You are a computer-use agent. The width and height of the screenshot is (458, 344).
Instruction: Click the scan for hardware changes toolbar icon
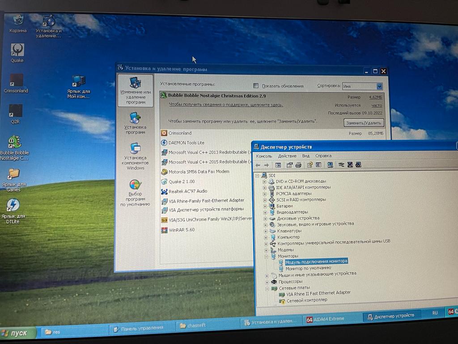coord(330,165)
